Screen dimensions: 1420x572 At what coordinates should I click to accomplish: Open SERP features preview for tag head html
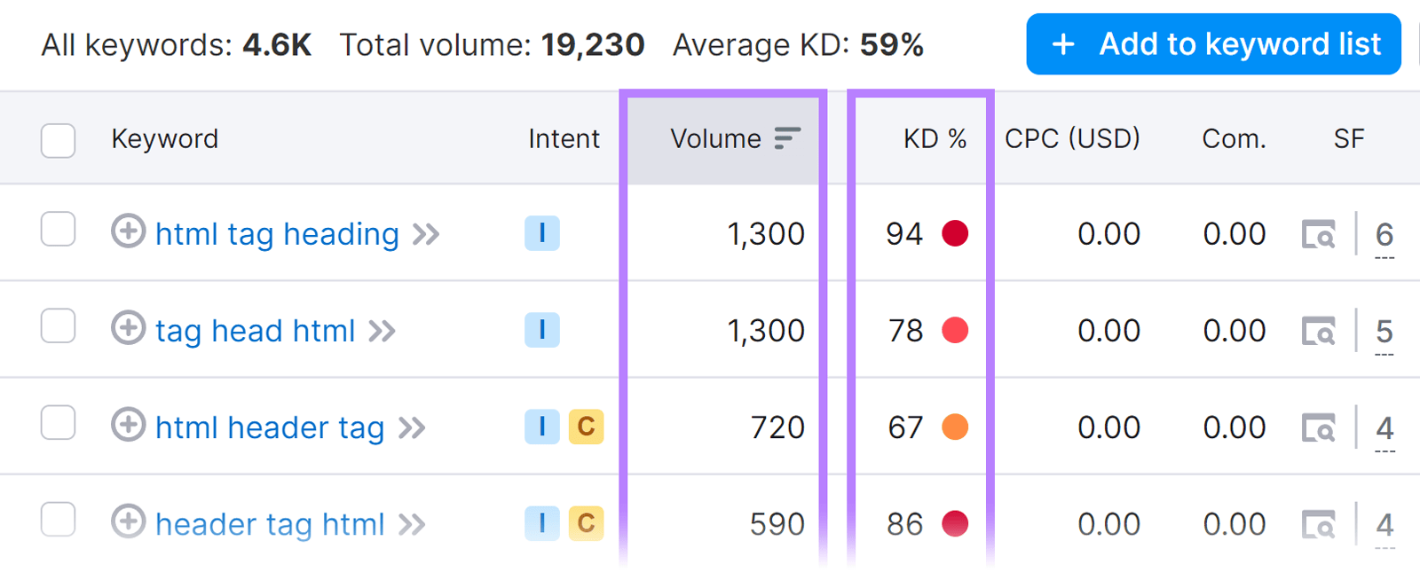coord(1319,330)
